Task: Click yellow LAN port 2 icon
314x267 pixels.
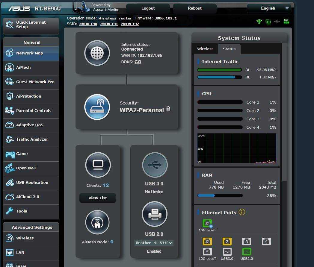Action: click(227, 241)
